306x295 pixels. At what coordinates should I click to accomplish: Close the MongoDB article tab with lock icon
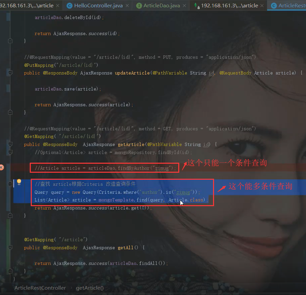point(262,6)
